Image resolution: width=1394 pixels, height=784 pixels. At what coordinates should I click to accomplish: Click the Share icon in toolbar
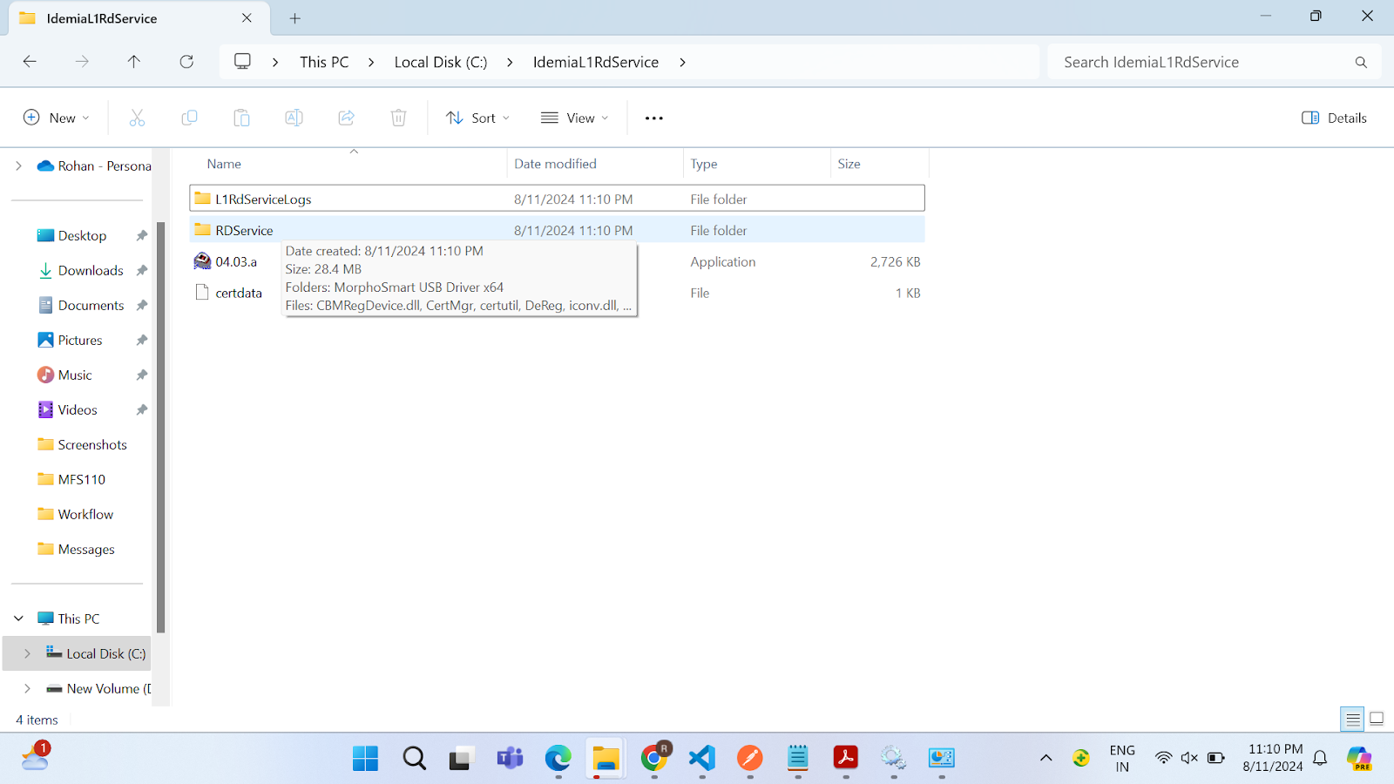point(346,118)
